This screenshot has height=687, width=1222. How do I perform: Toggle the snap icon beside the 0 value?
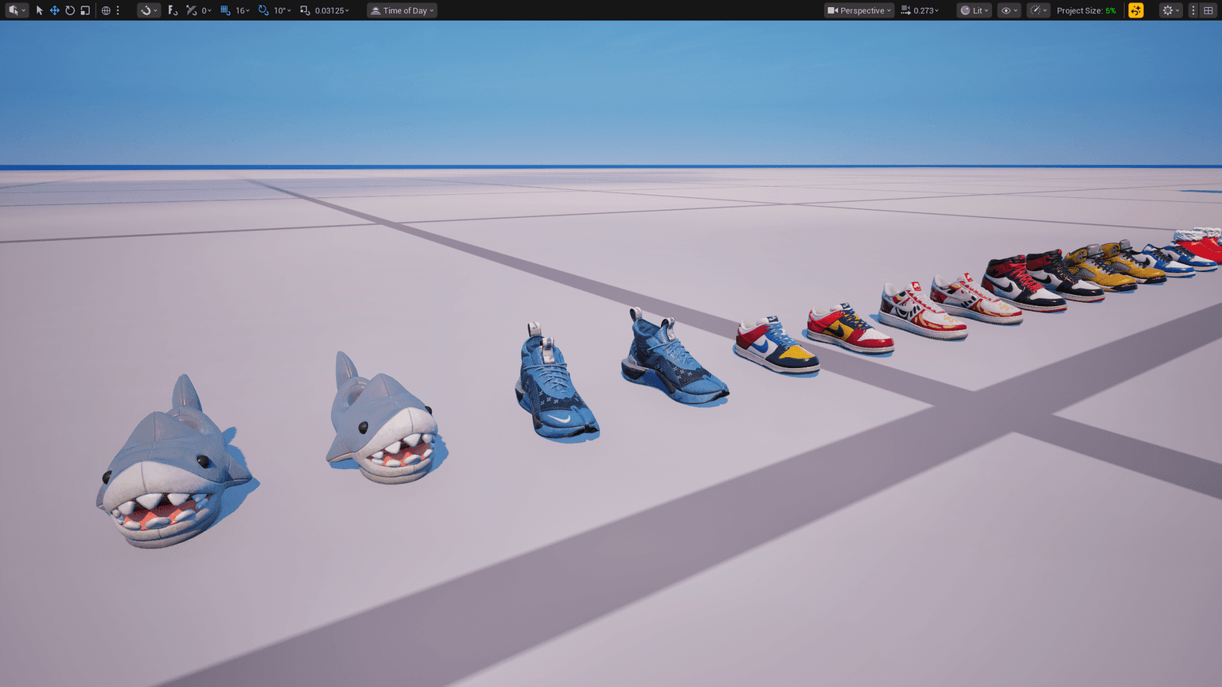(x=191, y=10)
